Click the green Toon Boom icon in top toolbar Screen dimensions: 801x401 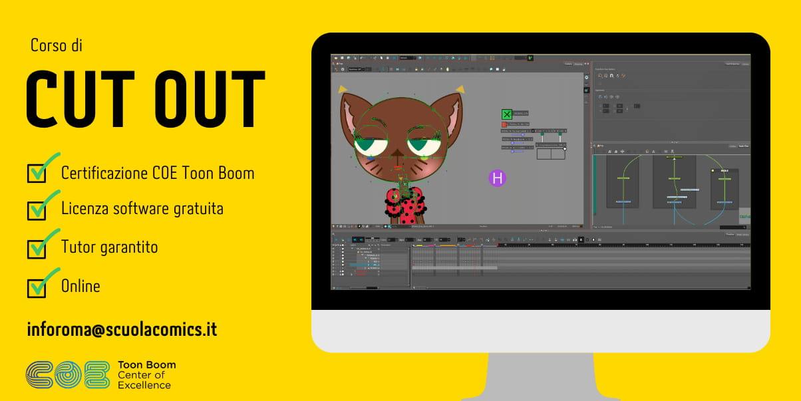(x=530, y=58)
